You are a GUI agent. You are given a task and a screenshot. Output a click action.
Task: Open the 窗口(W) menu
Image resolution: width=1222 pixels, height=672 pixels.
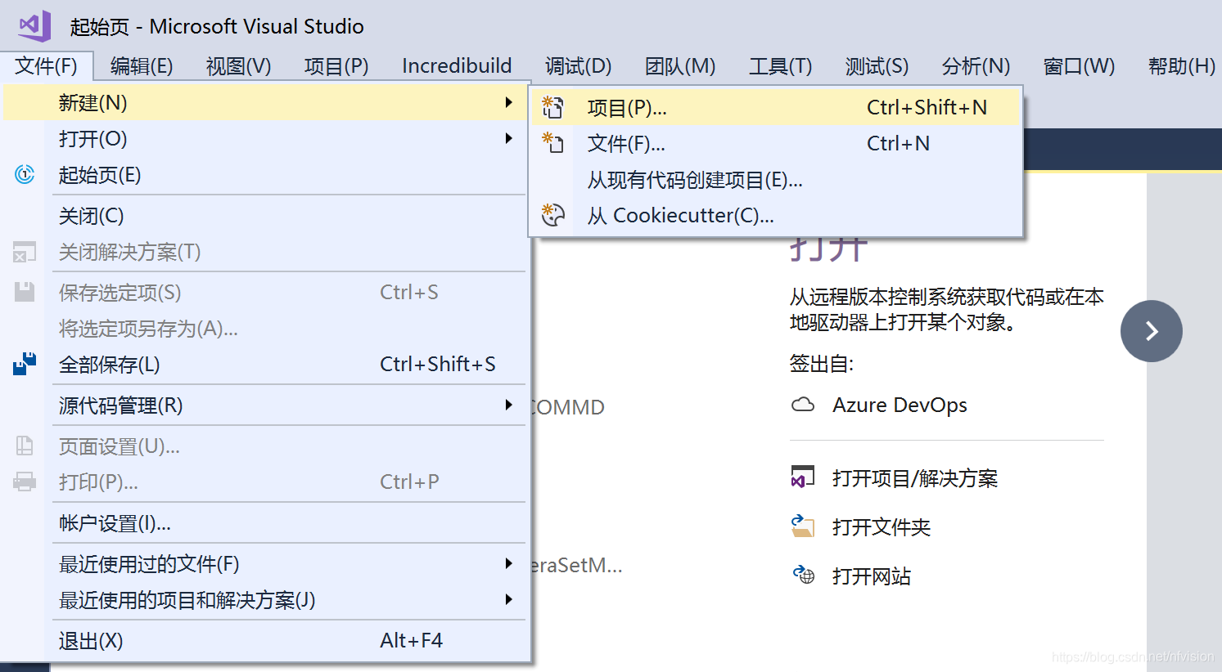(x=1079, y=65)
